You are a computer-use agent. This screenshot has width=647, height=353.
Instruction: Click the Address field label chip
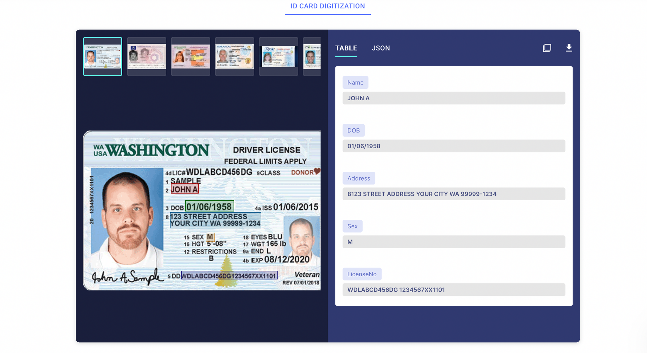(359, 178)
